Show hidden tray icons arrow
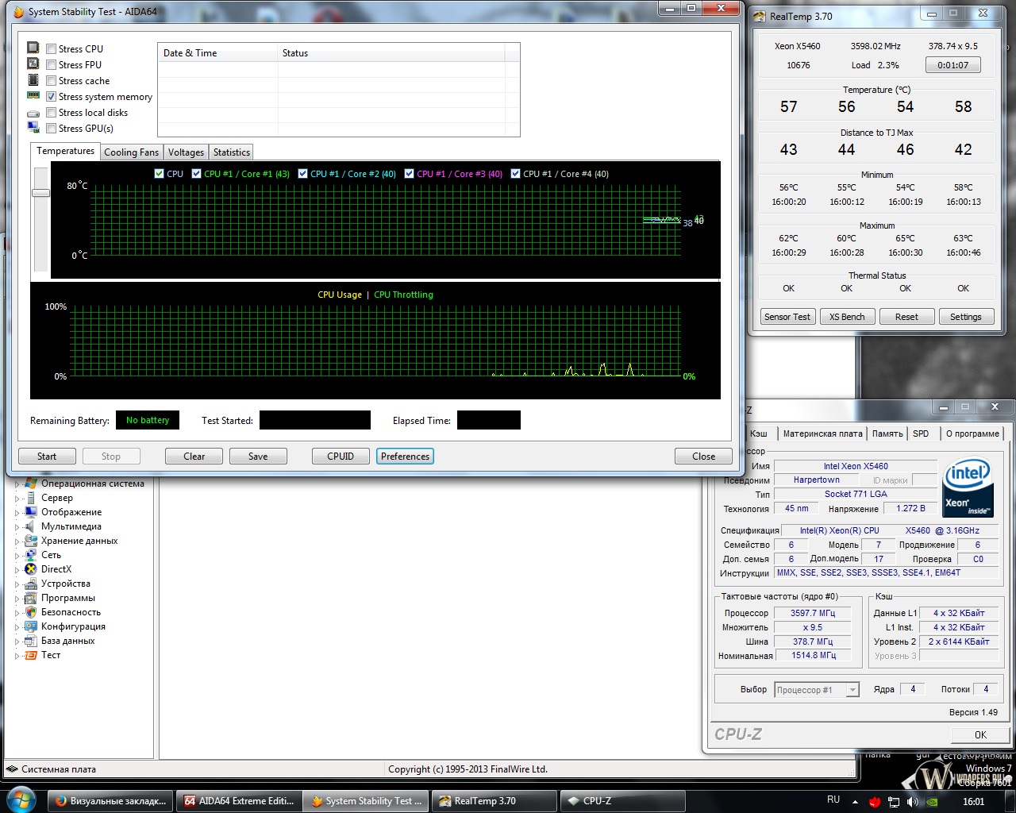The image size is (1016, 813). [x=855, y=801]
